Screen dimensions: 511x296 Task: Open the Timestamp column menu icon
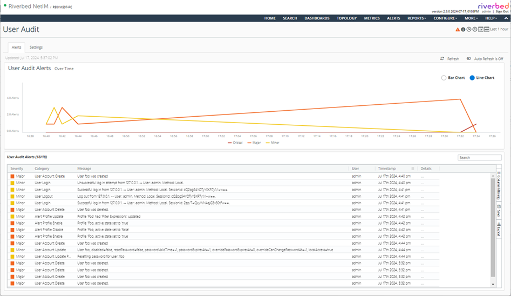(413, 169)
